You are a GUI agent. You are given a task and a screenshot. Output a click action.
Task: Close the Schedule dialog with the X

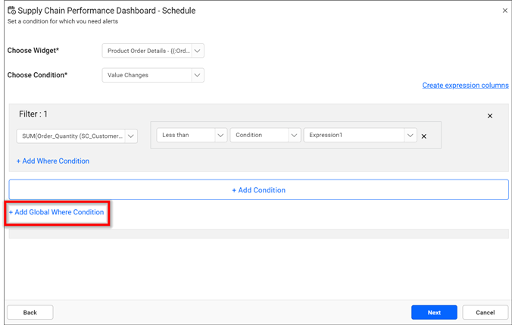coord(505,11)
